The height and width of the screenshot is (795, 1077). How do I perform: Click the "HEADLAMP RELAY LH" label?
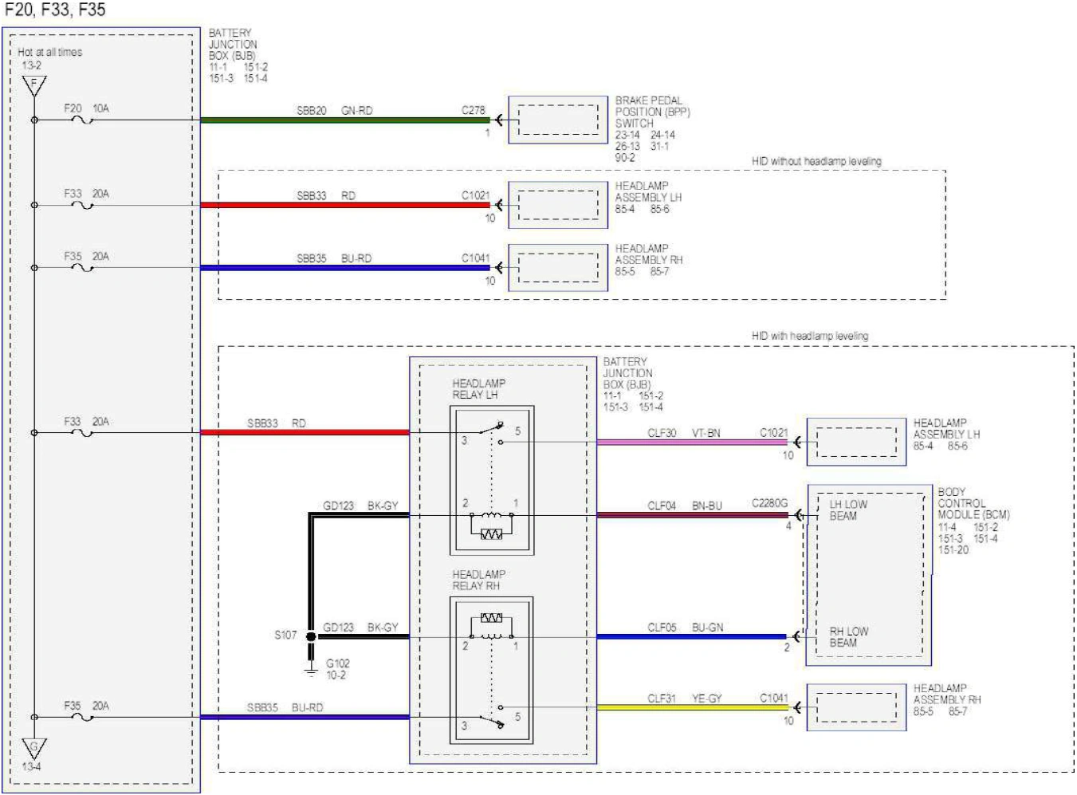coord(478,388)
